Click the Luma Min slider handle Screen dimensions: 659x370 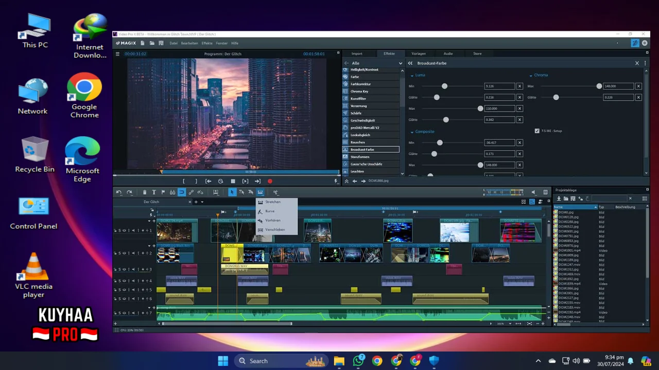[x=444, y=86]
